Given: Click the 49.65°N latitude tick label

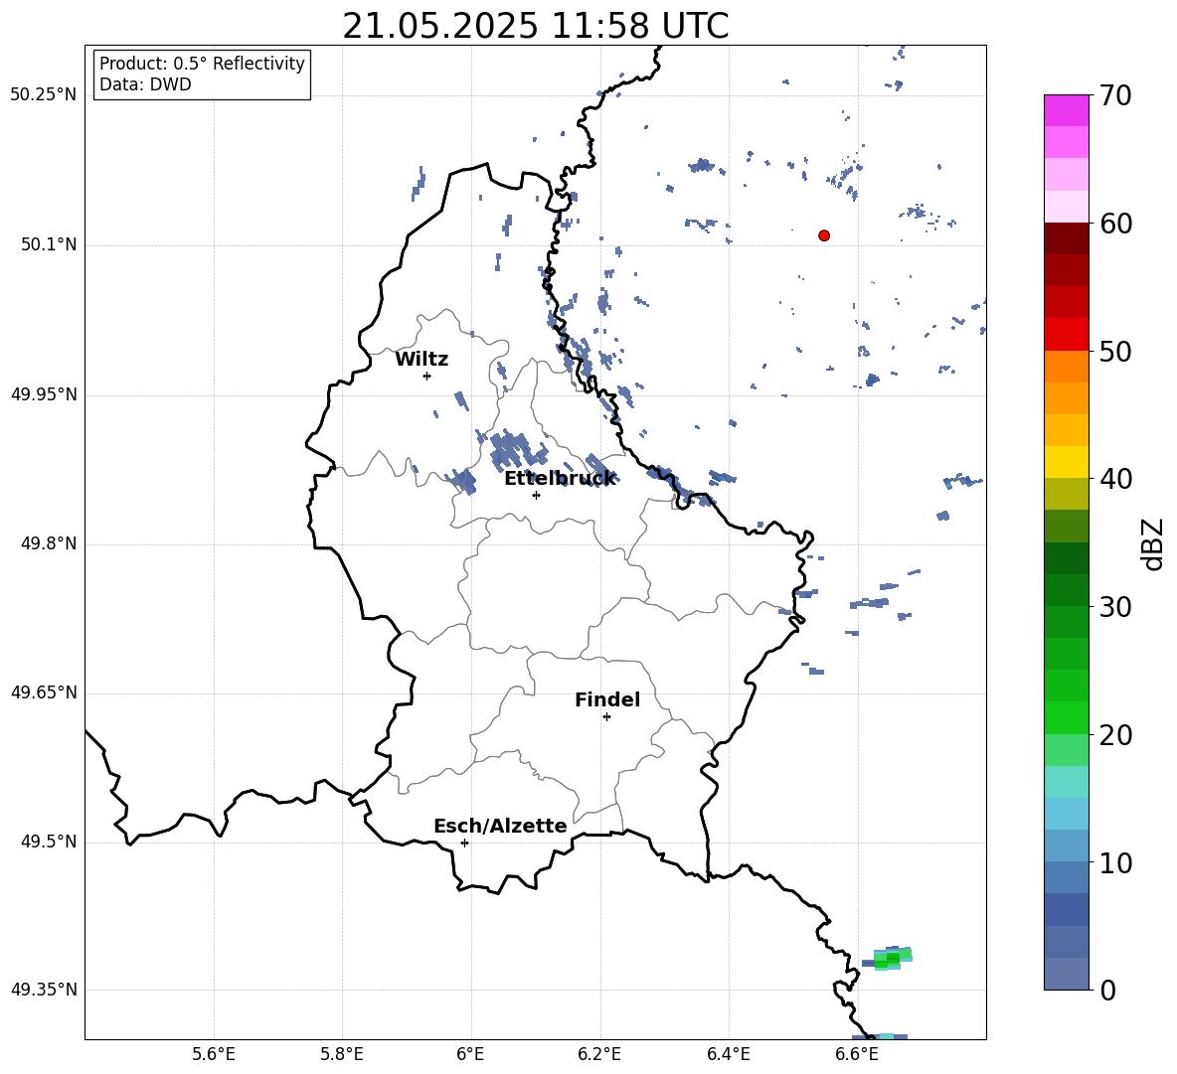Looking at the screenshot, I should pyautogui.click(x=43, y=692).
